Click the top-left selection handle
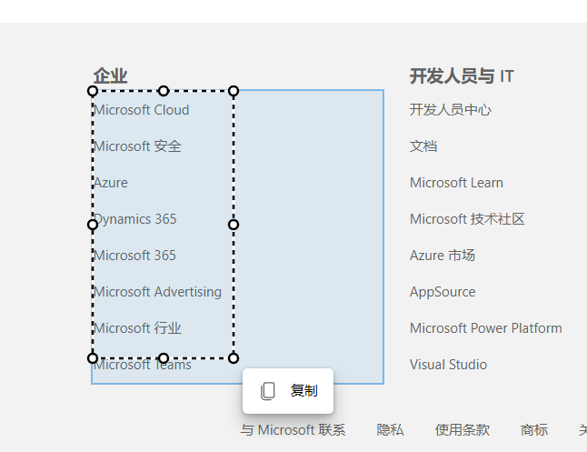 pos(93,91)
